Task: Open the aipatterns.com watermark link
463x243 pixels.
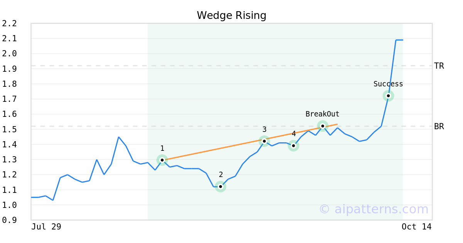Action: [x=373, y=209]
